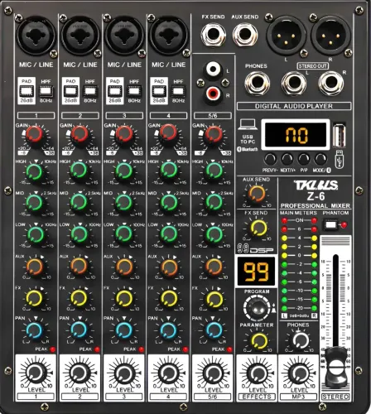Image resolution: width=371 pixels, height=414 pixels.
Task: Click the right XLR main output connector
Action: pos(330,36)
